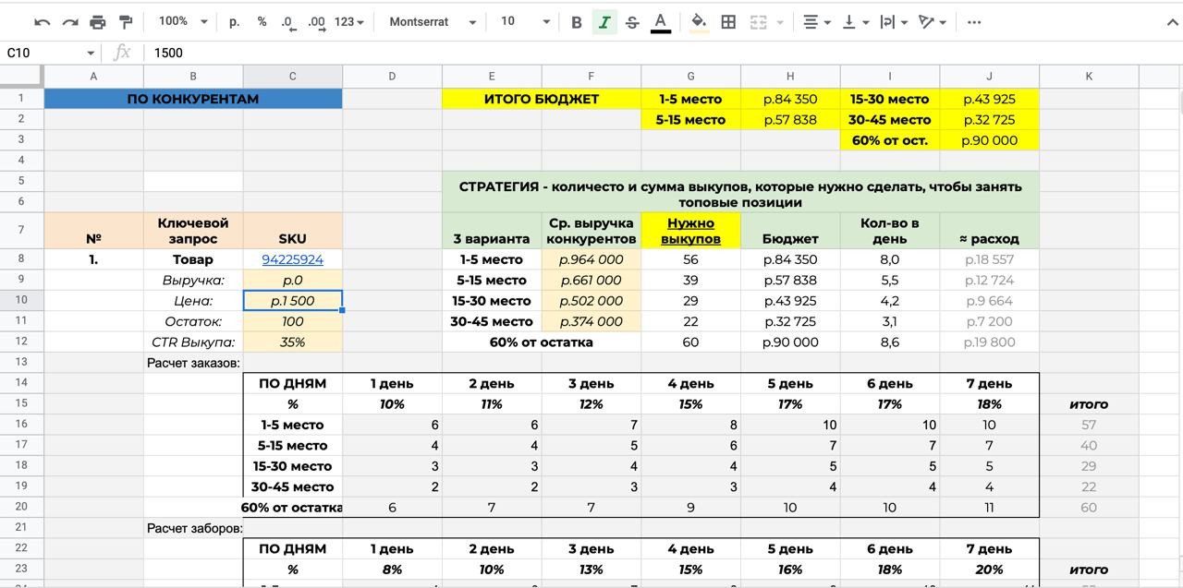The image size is (1183, 588).
Task: Open the 100% zoom dropdown
Action: pyautogui.click(x=182, y=21)
